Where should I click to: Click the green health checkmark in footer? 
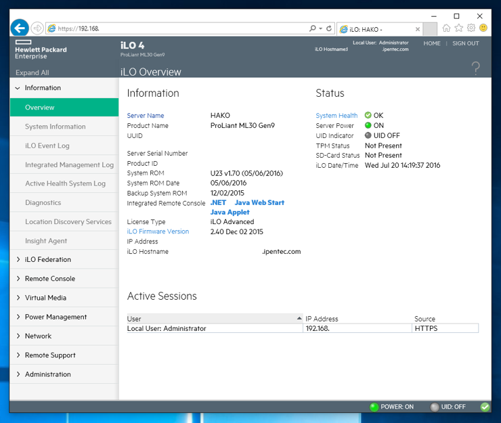click(x=485, y=407)
